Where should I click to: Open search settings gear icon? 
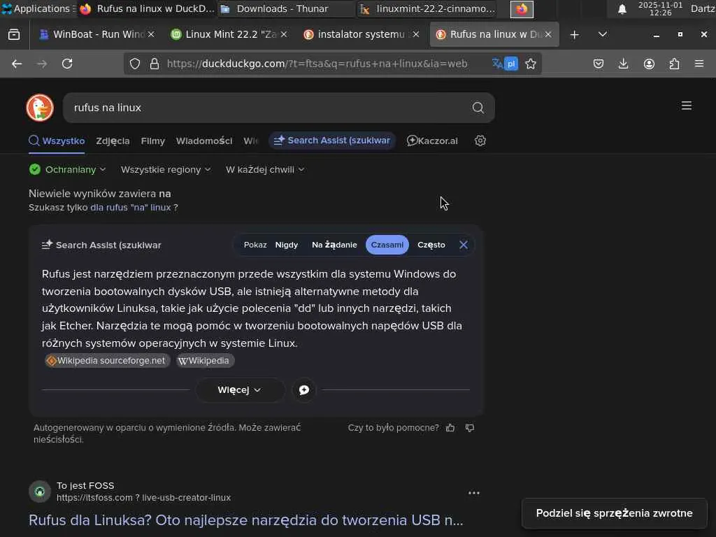480,141
